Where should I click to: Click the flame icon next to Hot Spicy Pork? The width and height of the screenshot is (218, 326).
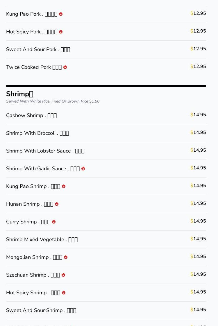click(61, 32)
